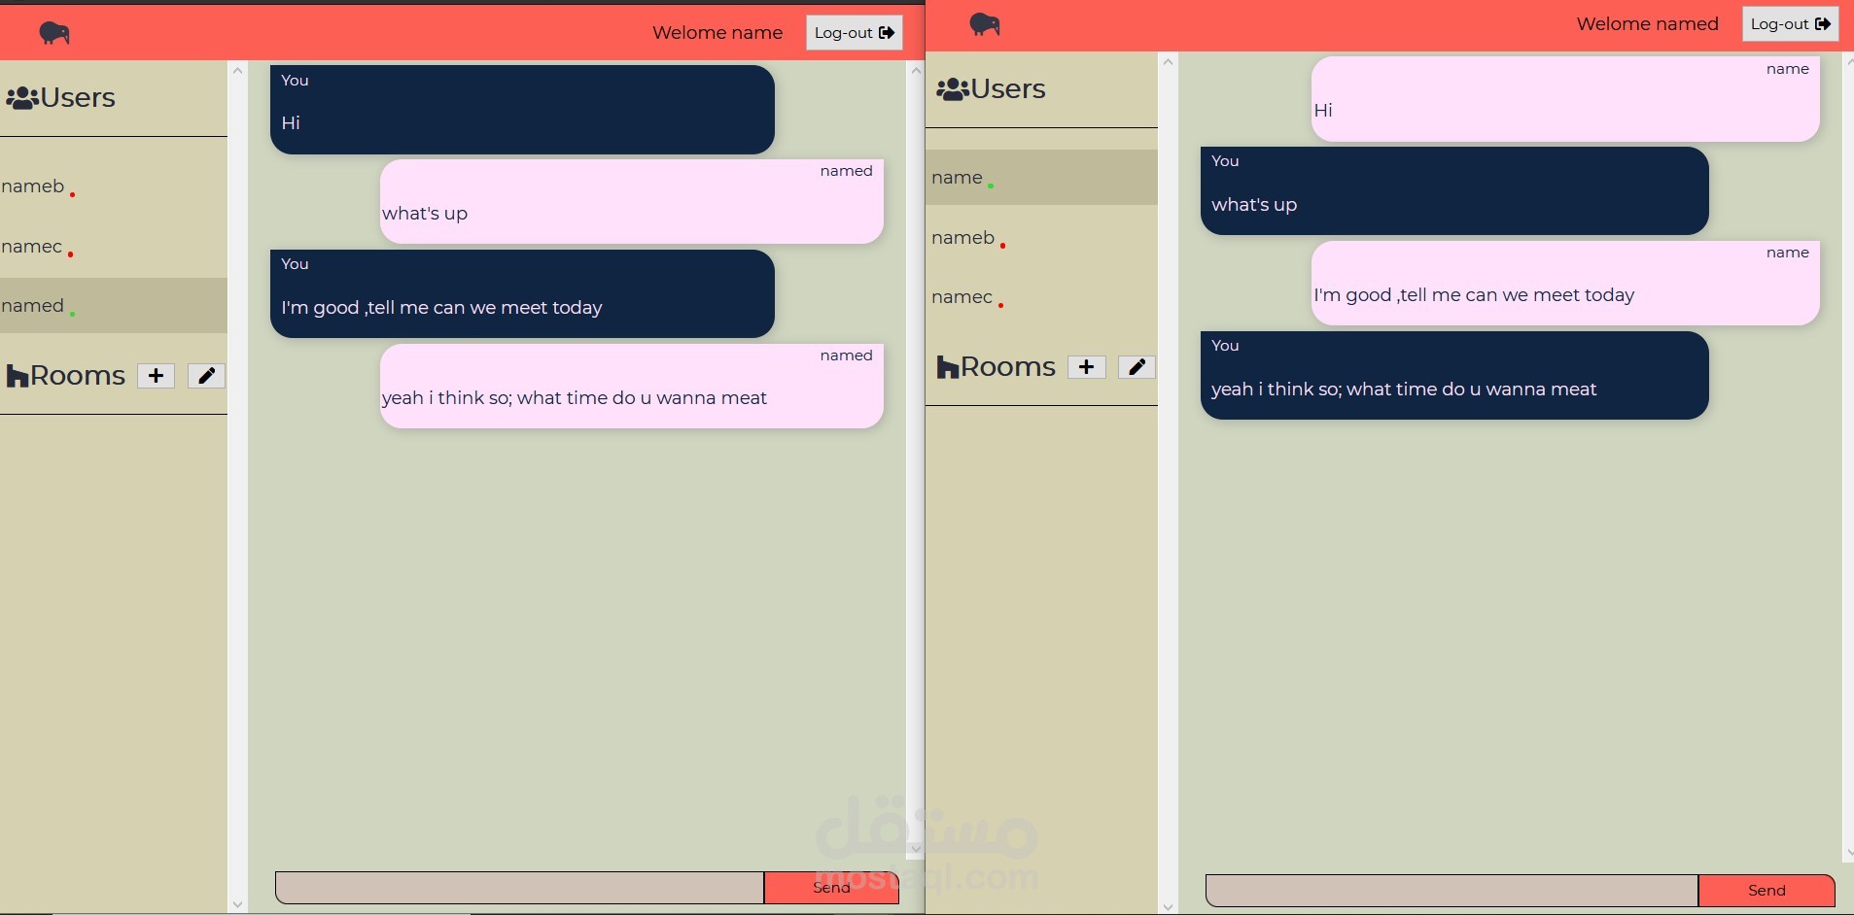Click the Users group icon in right window
1854x915 pixels.
953,89
